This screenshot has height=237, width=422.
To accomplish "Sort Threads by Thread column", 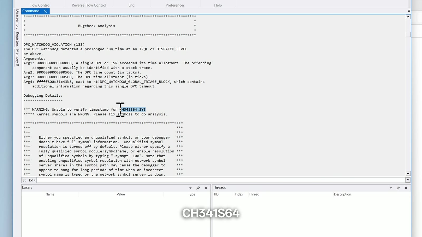I will tap(254, 194).
